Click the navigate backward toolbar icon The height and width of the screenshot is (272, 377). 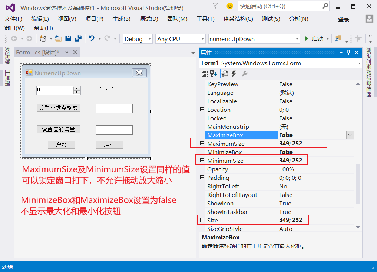(14, 38)
